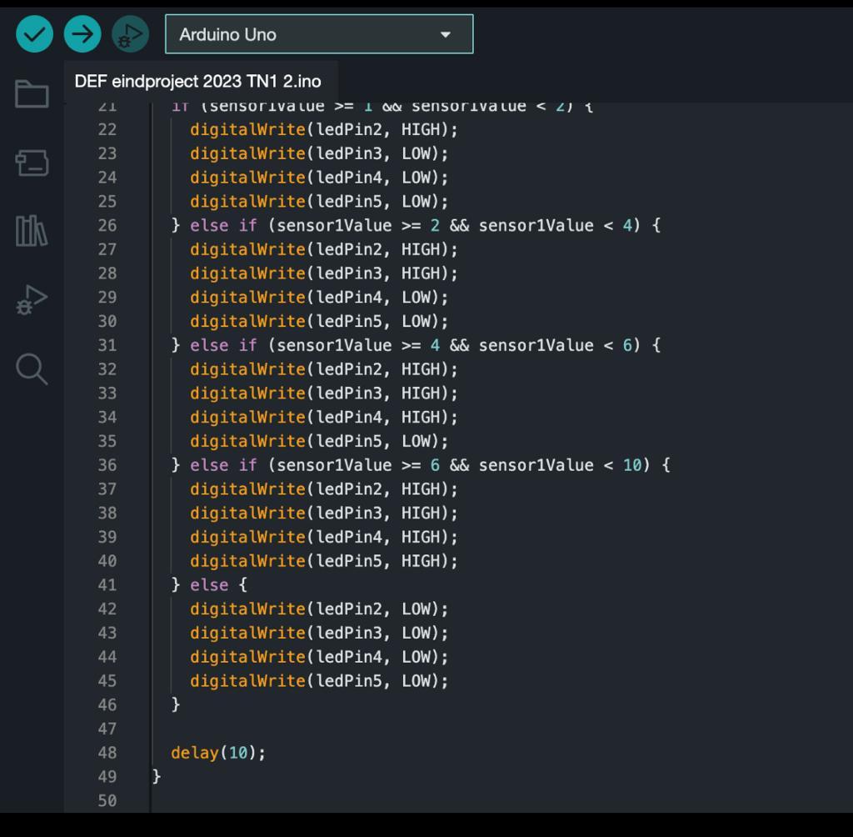Click the Verify checkmark button
This screenshot has width=853, height=837.
pos(34,34)
